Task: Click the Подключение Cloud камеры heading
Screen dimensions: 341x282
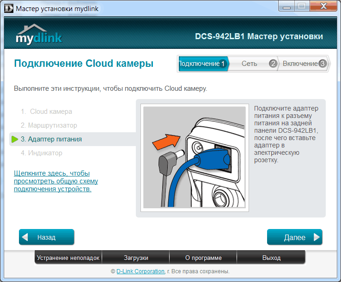Action: (x=84, y=64)
